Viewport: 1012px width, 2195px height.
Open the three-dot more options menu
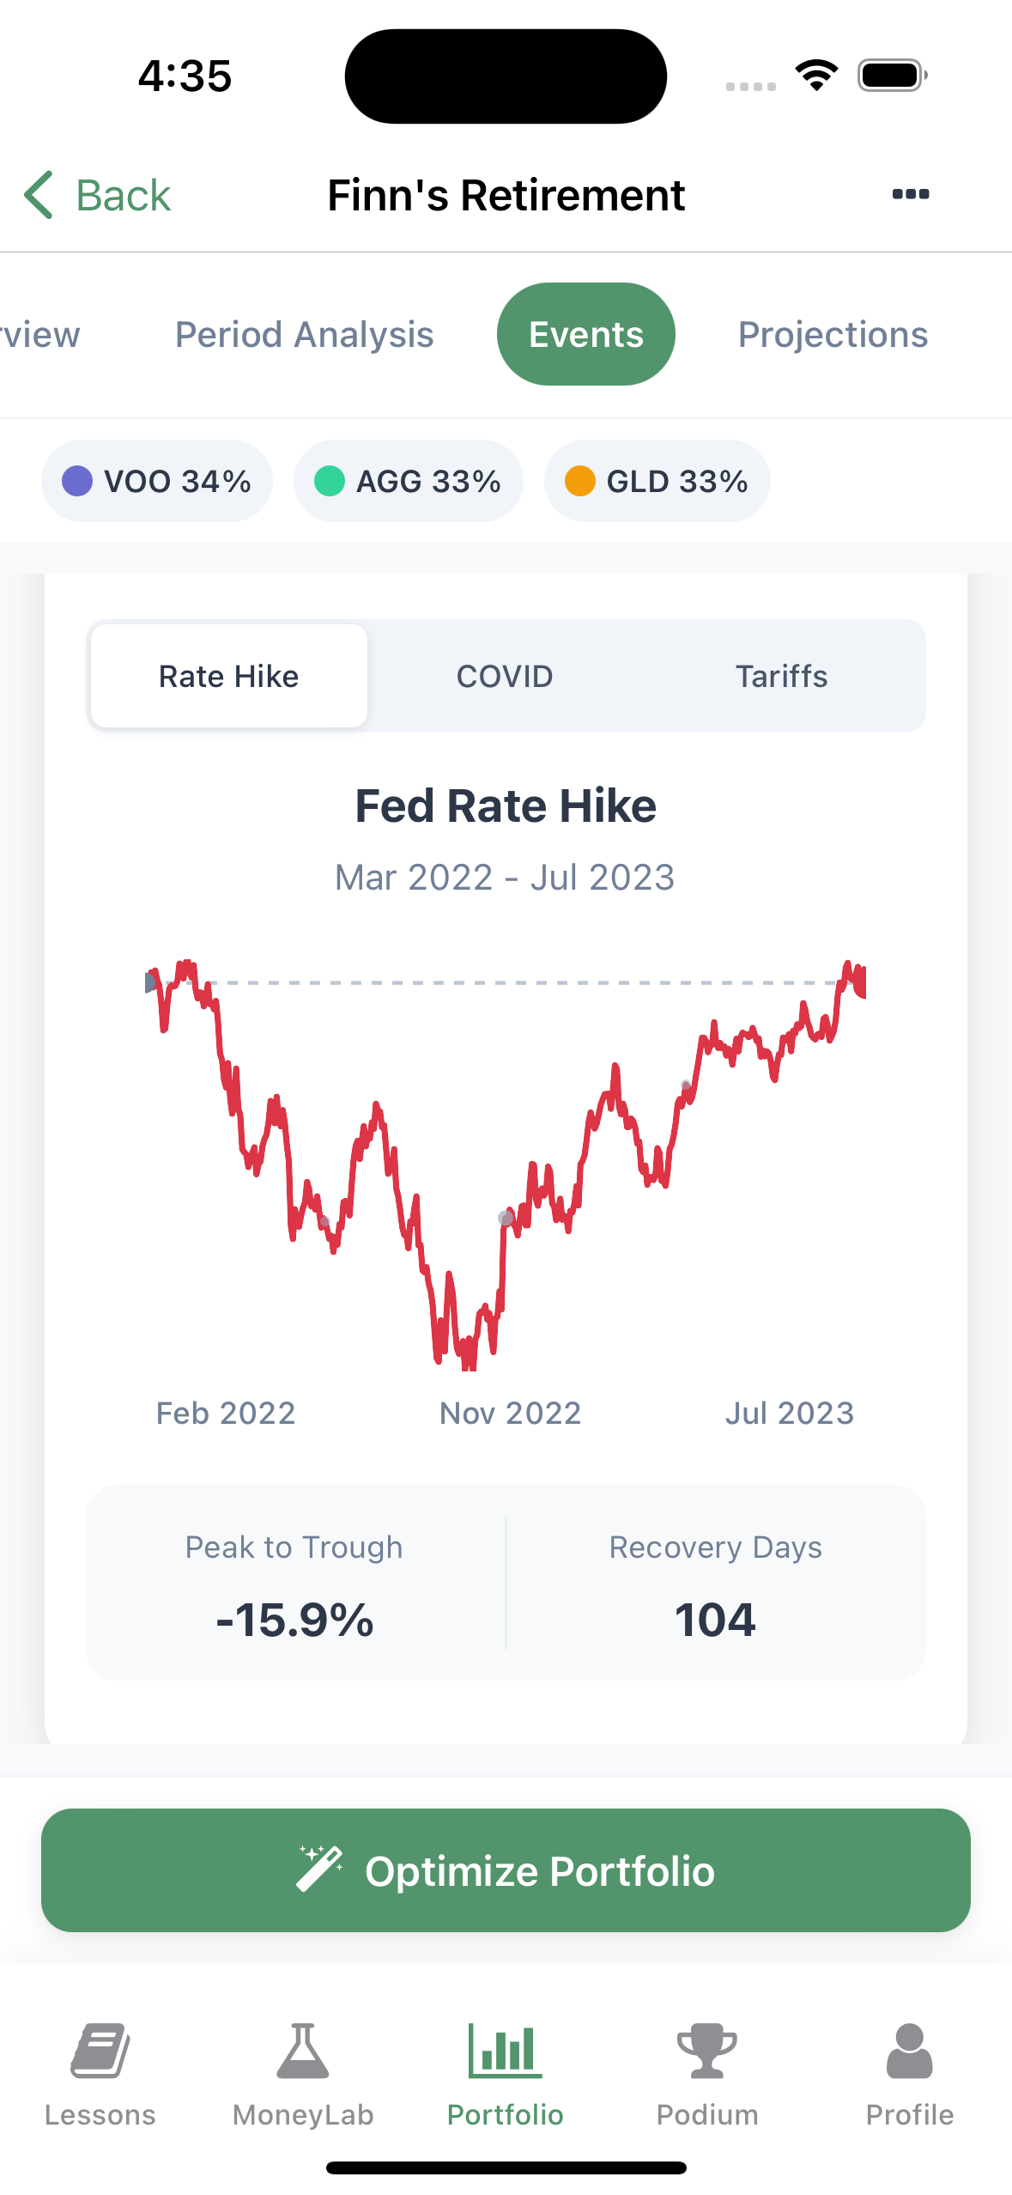[x=910, y=195]
